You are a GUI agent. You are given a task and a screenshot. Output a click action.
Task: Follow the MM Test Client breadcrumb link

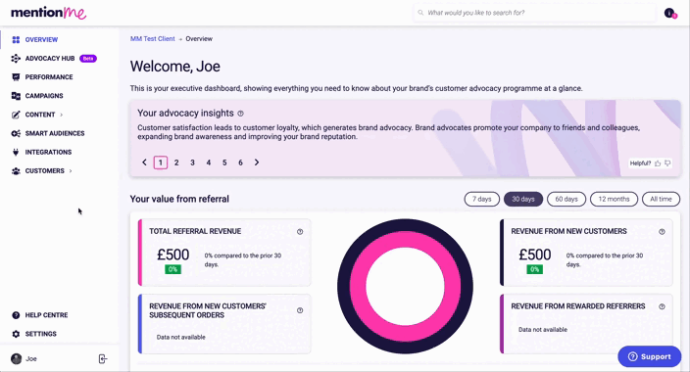click(152, 39)
